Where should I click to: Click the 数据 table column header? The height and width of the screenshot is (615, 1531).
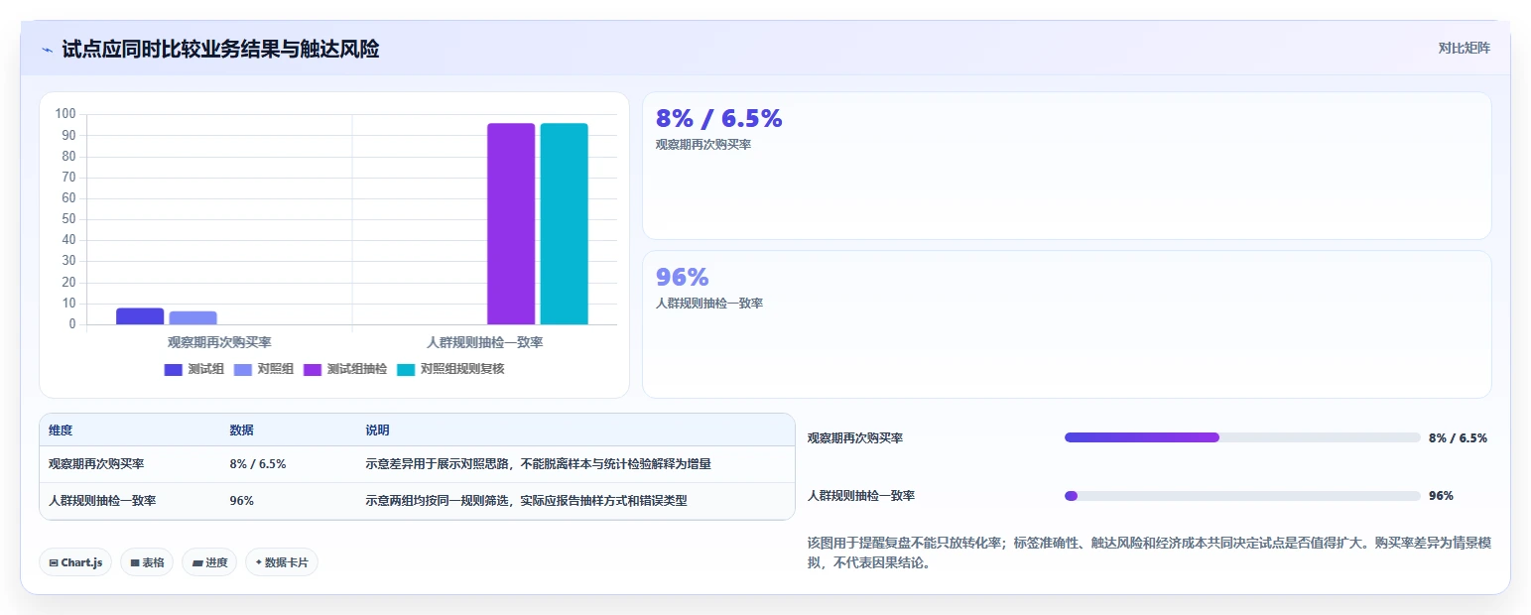[241, 430]
